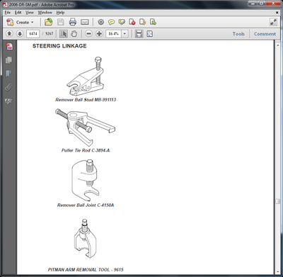The width and height of the screenshot is (283, 277).
Task: Click the ball joint remover illustration
Action: coord(86,181)
